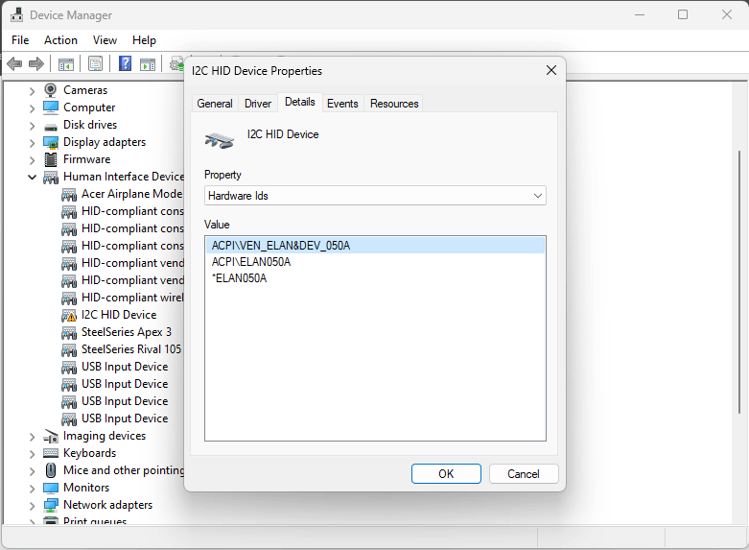Viewport: 749px width, 550px height.
Task: Open the Action menu
Action: [x=60, y=40]
